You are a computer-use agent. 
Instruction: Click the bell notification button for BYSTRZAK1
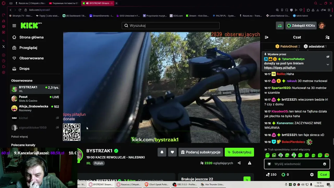tap(162, 152)
